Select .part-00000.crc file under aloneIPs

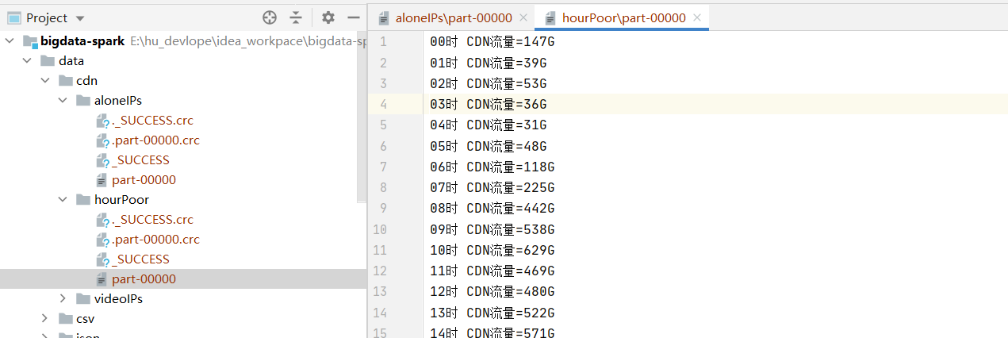click(x=155, y=140)
